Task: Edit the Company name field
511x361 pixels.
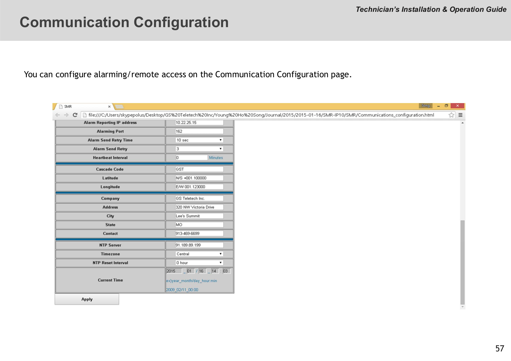Action: click(x=199, y=198)
